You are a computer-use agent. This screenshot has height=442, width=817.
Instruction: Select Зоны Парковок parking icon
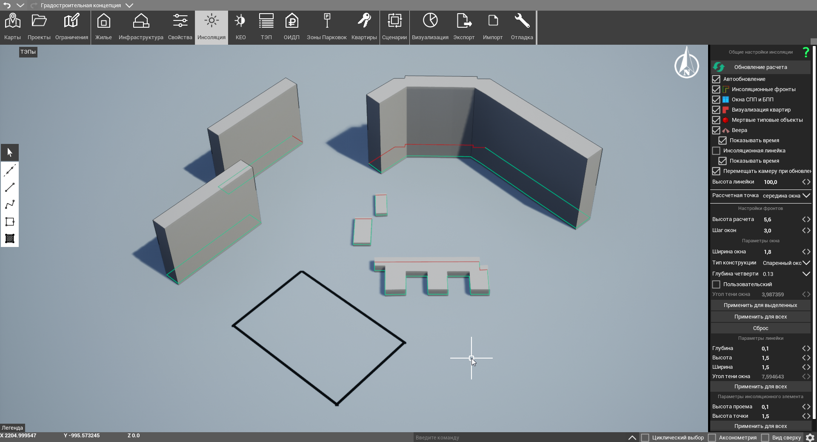[x=327, y=27]
